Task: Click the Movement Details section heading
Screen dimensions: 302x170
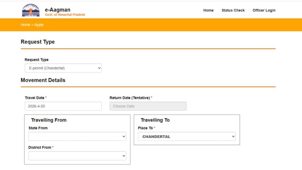Action: pyautogui.click(x=43, y=80)
